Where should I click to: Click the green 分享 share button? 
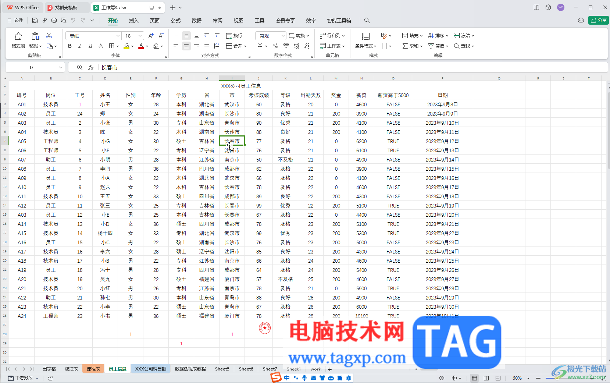599,20
